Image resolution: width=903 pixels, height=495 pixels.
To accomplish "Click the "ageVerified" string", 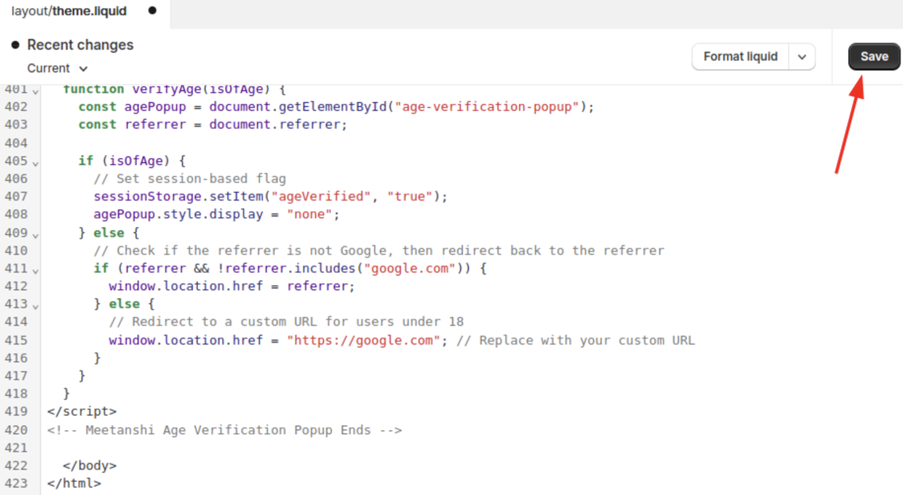I will pos(321,196).
